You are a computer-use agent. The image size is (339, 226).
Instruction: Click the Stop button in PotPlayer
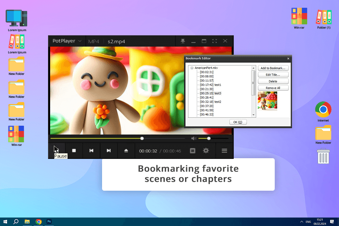pyautogui.click(x=74, y=150)
